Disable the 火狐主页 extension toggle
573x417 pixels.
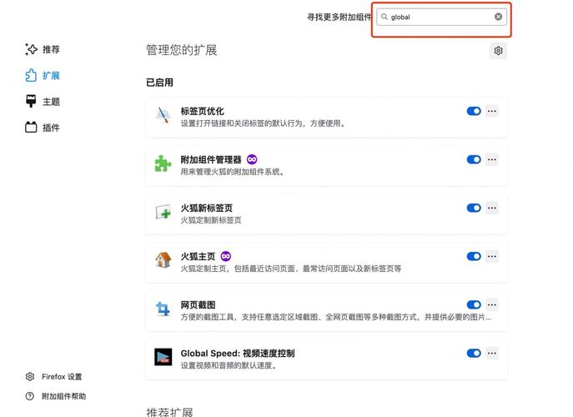click(474, 257)
